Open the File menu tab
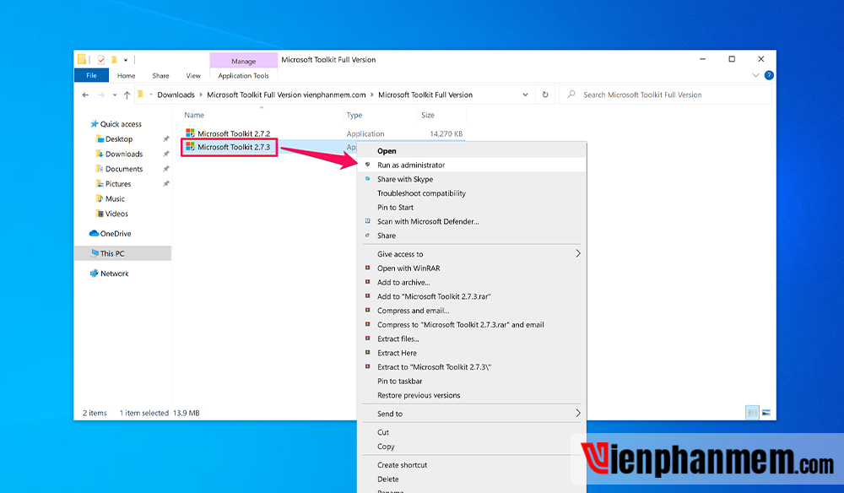844x493 pixels. pos(91,76)
